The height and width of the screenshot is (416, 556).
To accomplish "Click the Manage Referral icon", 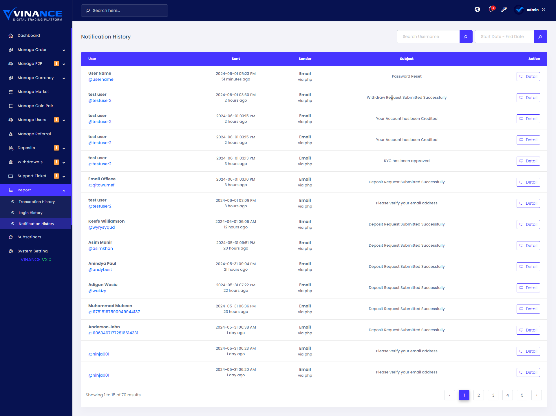I will [x=11, y=134].
